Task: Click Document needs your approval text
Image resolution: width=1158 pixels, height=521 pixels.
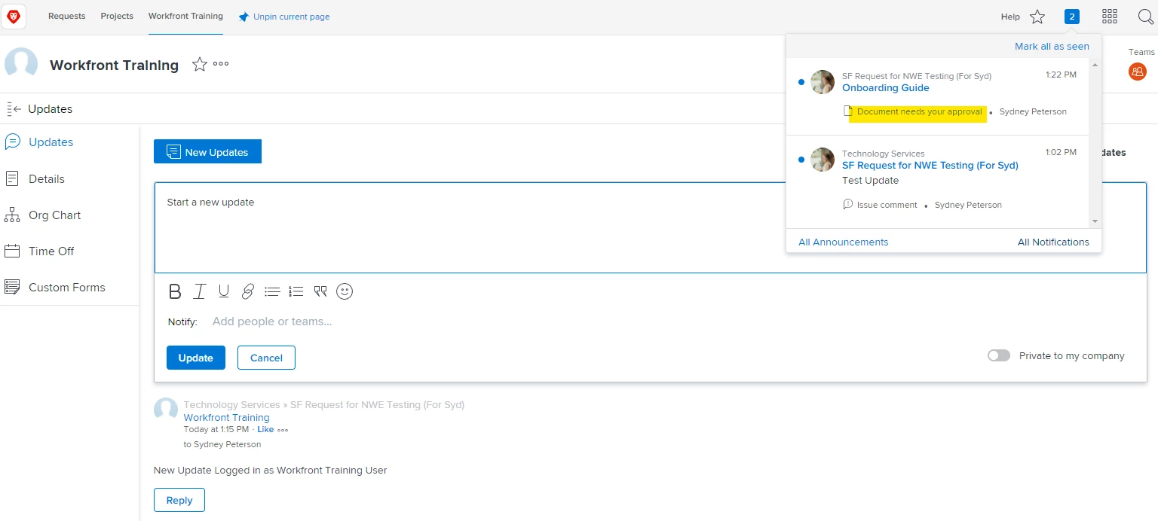Action: (x=919, y=111)
